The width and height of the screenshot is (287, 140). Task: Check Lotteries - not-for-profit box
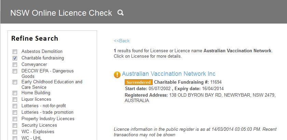tap(15, 106)
